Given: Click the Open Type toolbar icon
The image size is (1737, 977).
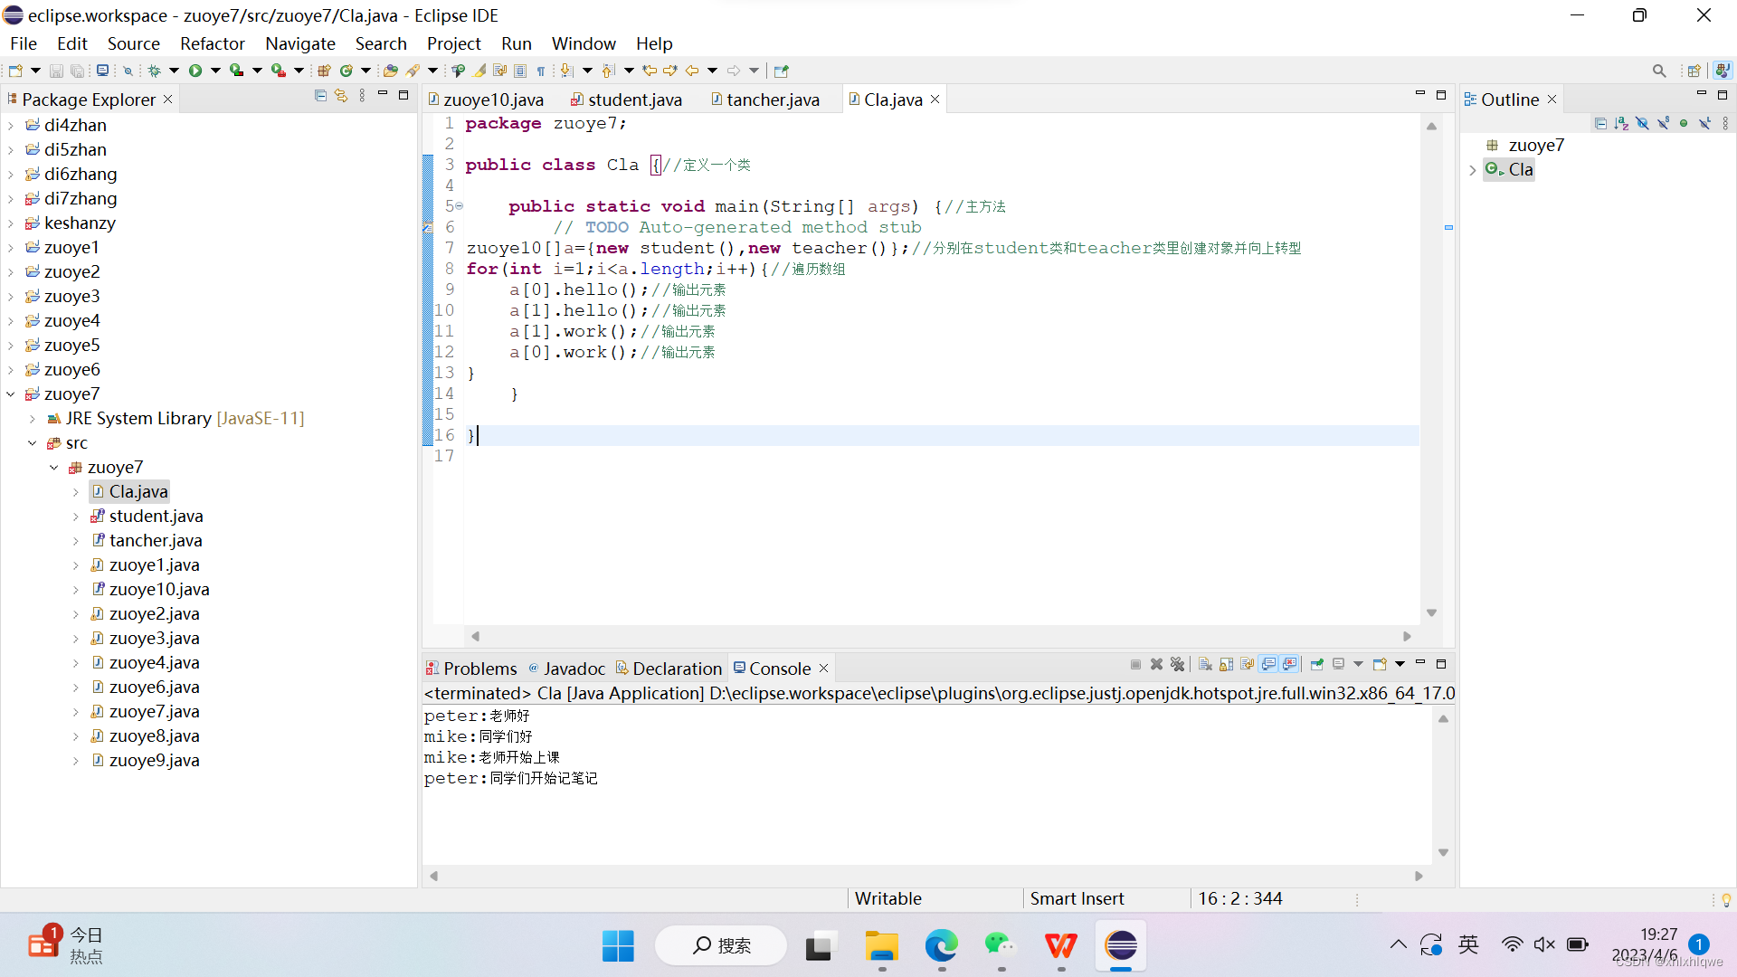Looking at the screenshot, I should click(x=390, y=71).
